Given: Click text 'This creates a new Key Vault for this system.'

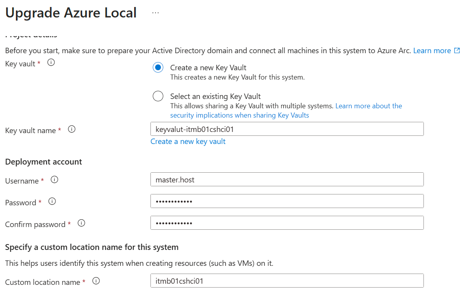Looking at the screenshot, I should pyautogui.click(x=237, y=77).
